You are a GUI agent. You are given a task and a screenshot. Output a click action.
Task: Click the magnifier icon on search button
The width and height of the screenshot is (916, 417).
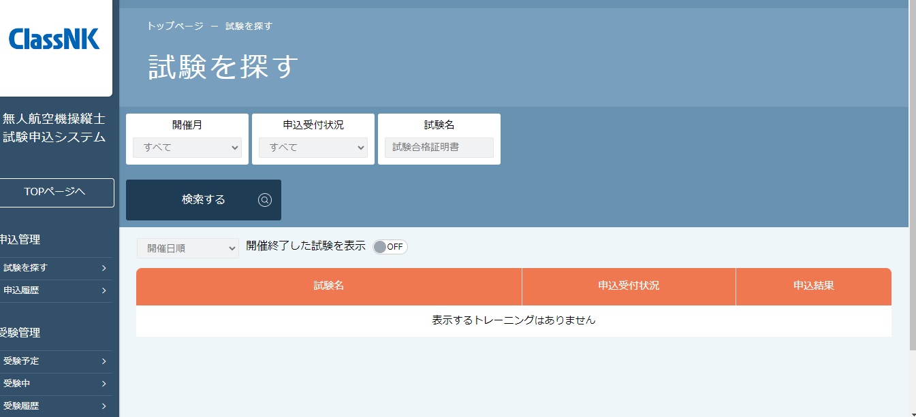tap(265, 200)
